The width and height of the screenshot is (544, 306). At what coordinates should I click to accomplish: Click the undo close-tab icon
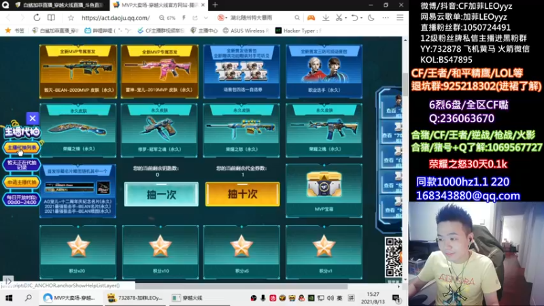point(354,18)
